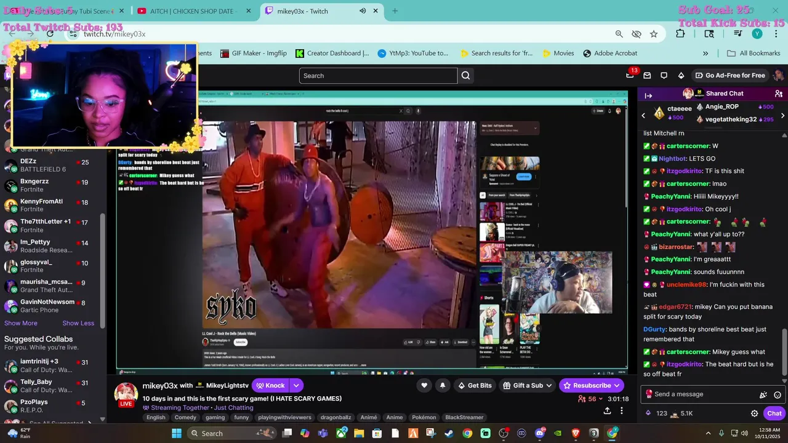Expand the Knock dropdown arrow
This screenshot has width=788, height=443.
[x=296, y=386]
